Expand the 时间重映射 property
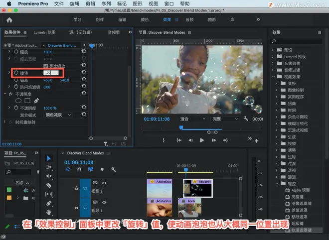This screenshot has height=240, width=329. (x=4, y=121)
